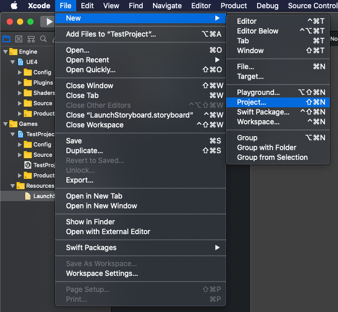Select Open… in File menu
The image size is (338, 312).
[x=141, y=50]
